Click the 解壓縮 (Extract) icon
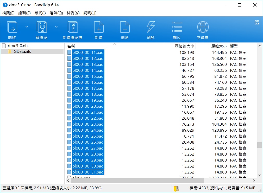The width and height of the screenshot is (263, 193). (x=41, y=27)
